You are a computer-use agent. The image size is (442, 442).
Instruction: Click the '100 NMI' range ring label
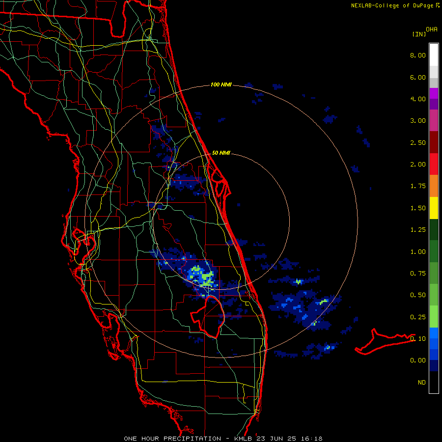(221, 84)
